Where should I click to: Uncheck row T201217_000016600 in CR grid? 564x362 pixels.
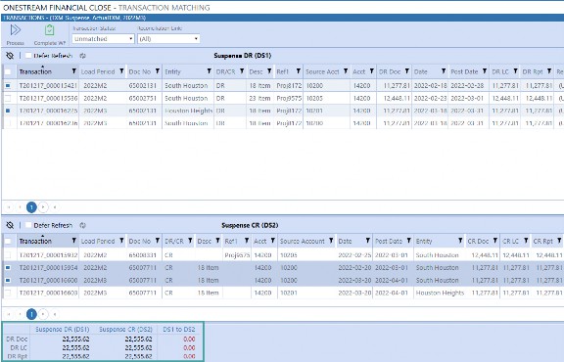pos(8,280)
